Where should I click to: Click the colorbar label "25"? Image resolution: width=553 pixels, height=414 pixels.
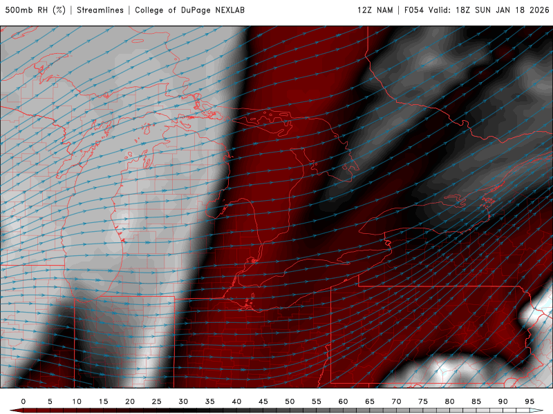[x=157, y=402]
